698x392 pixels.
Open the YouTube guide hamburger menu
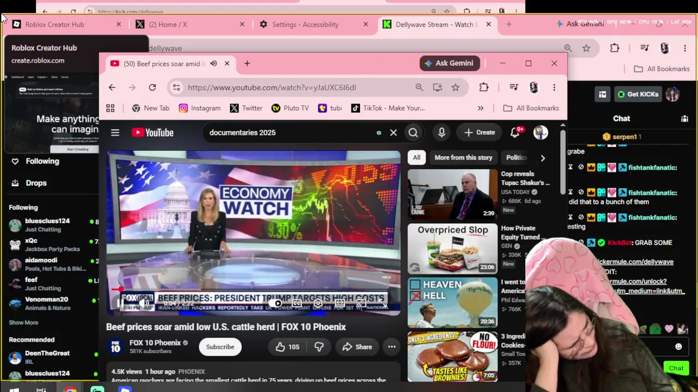115,132
